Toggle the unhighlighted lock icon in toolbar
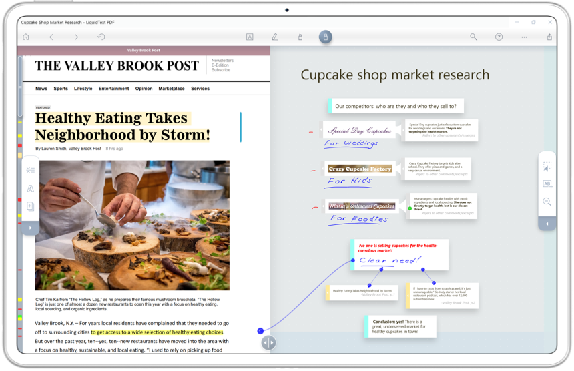This screenshot has height=371, width=574. pos(300,37)
